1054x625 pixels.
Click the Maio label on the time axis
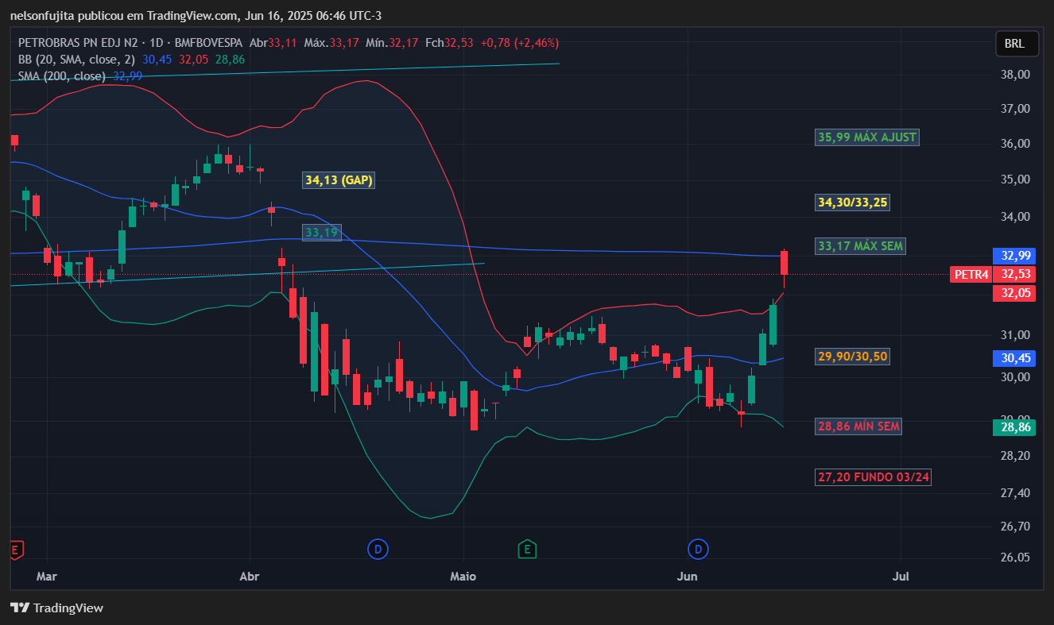pyautogui.click(x=463, y=576)
